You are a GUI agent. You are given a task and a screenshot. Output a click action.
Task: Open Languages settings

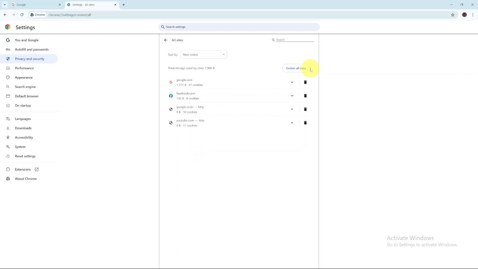(29, 119)
